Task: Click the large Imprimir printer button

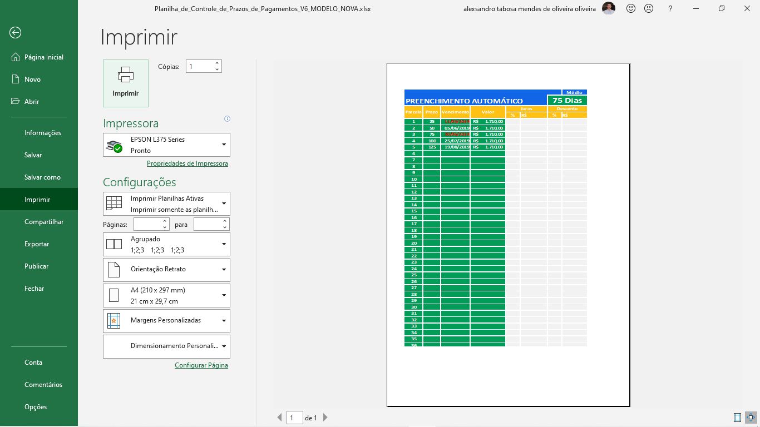Action: pos(126,83)
